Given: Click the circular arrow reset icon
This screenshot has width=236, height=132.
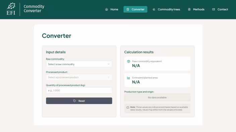Looking at the screenshot, I should tap(74, 101).
